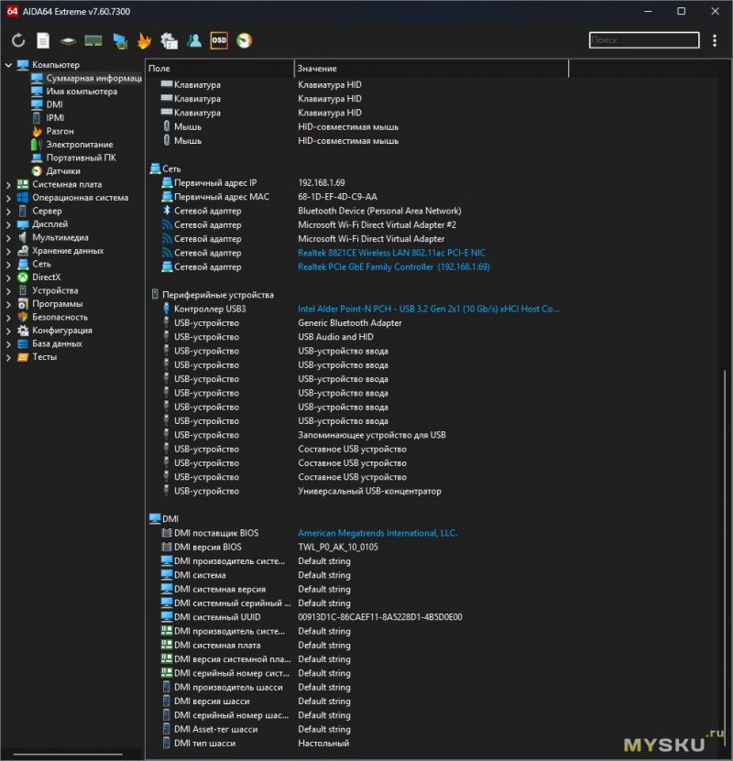The height and width of the screenshot is (761, 733).
Task: Open the OSD panel toolbar icon
Action: [219, 40]
